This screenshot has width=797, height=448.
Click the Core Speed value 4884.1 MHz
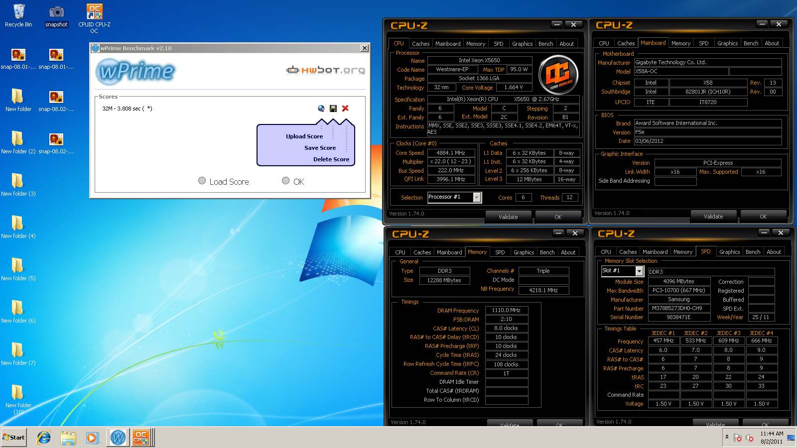click(451, 153)
